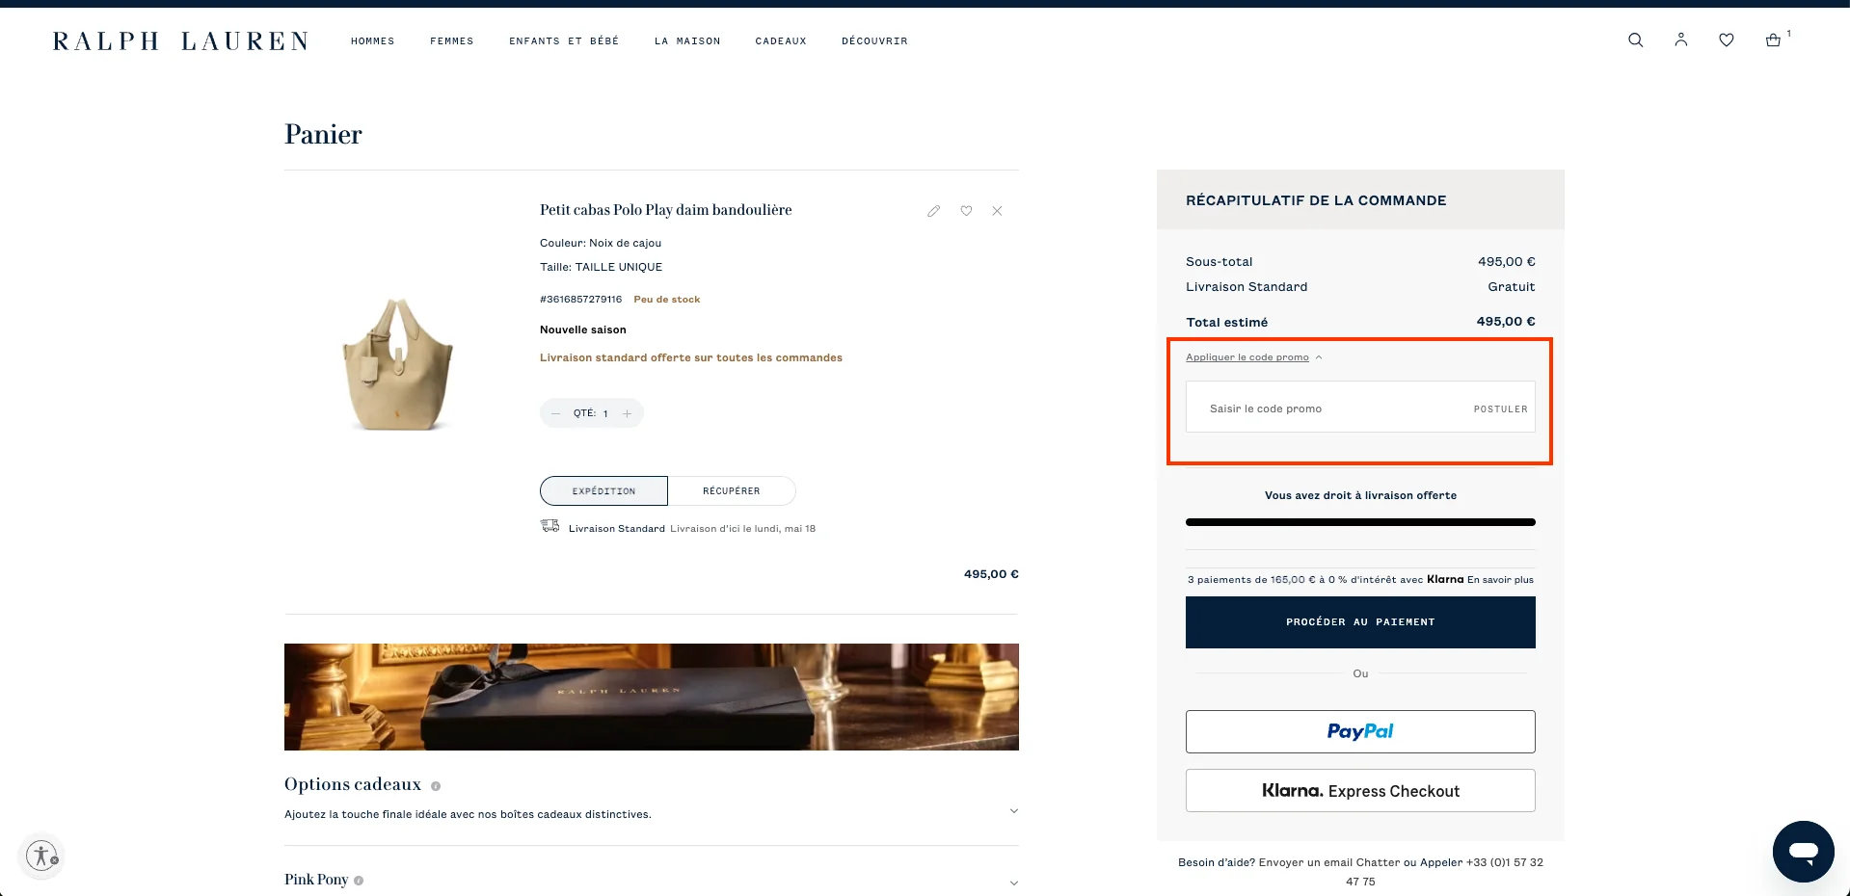This screenshot has width=1850, height=896.
Task: Open the chat bubble button
Action: point(1803,852)
